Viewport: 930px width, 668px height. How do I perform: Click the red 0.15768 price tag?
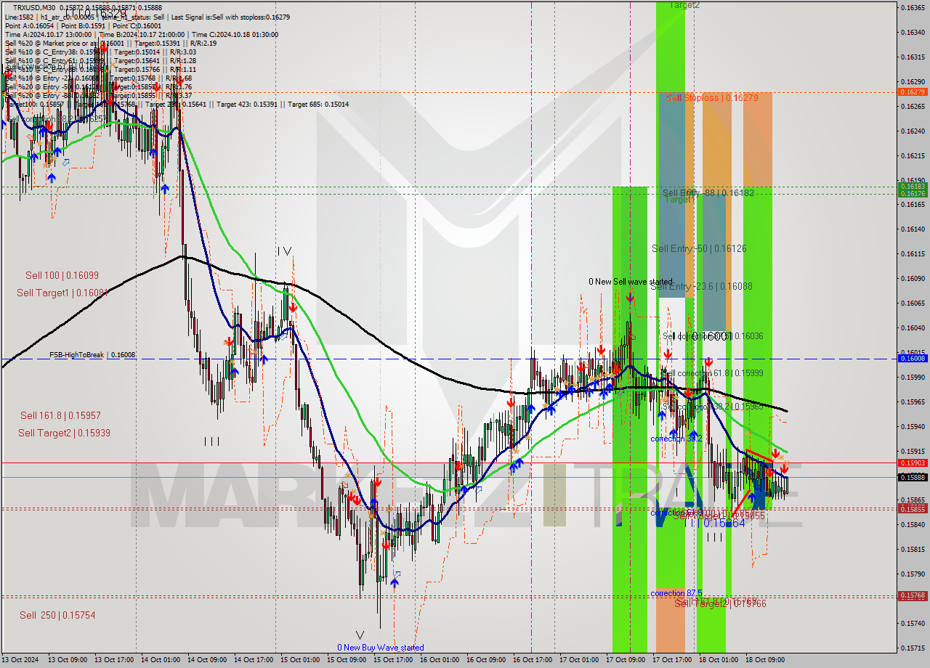coord(912,595)
